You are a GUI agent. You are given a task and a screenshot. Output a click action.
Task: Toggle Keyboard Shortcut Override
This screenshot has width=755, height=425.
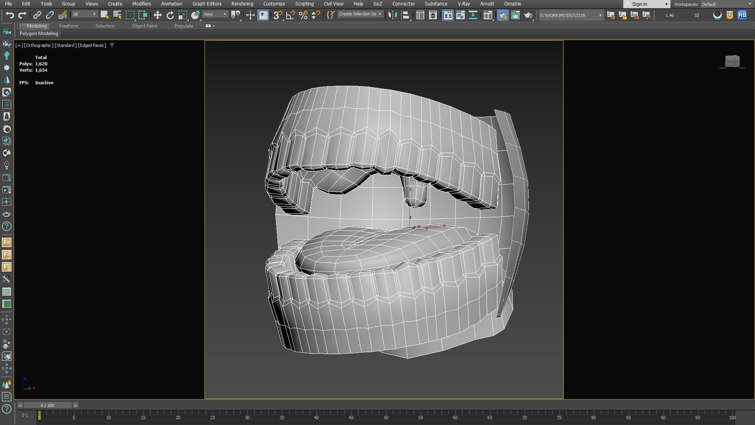tap(263, 15)
